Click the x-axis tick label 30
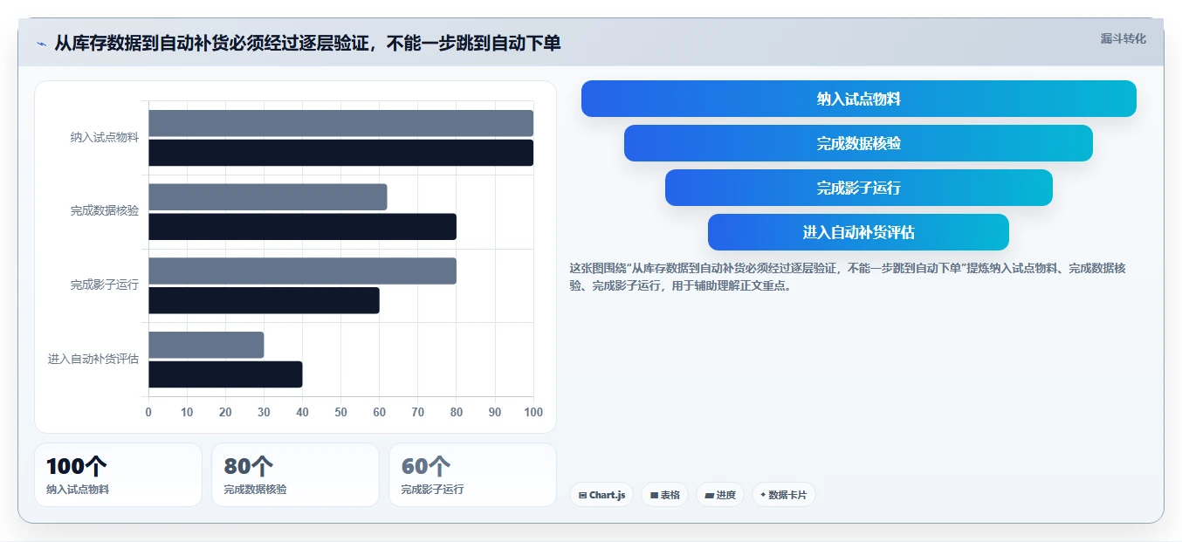Image resolution: width=1182 pixels, height=542 pixels. [x=264, y=412]
